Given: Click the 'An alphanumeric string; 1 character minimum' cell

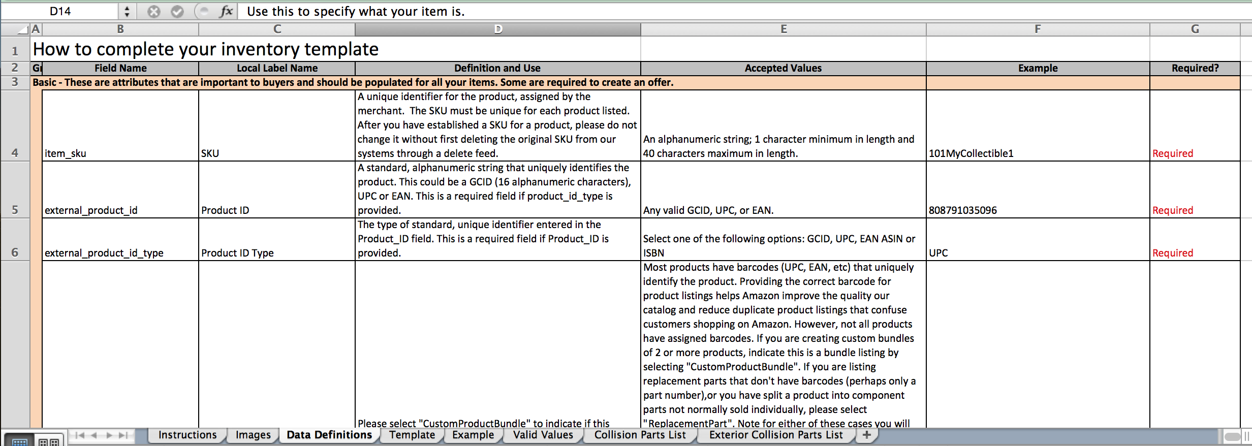Looking at the screenshot, I should 784,126.
